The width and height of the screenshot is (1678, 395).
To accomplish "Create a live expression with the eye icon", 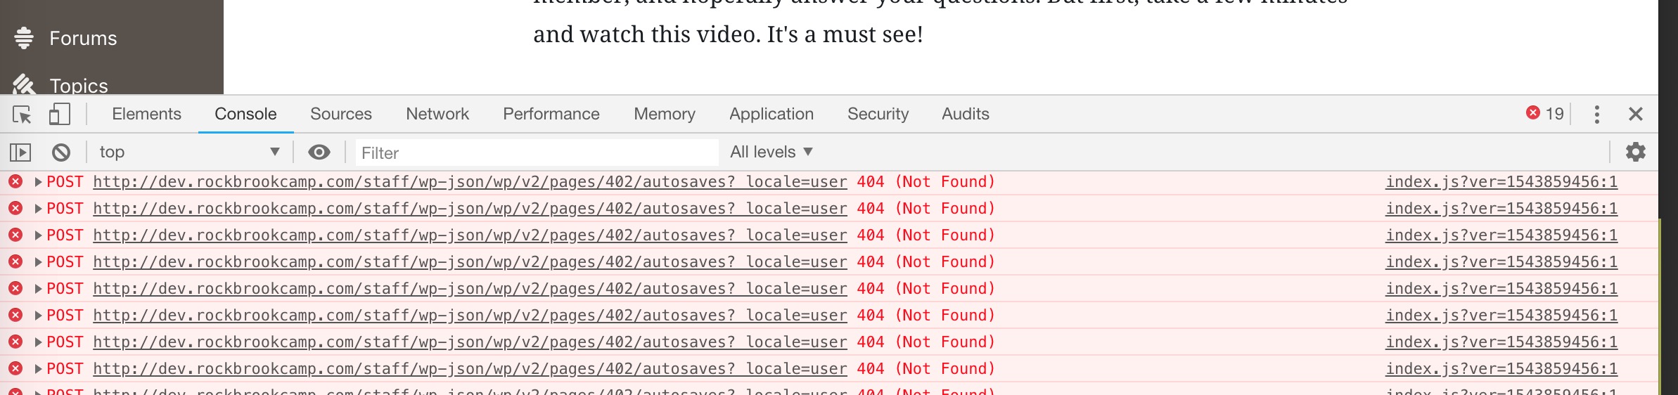I will coord(319,152).
